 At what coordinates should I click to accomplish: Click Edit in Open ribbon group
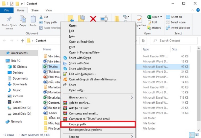(x=153, y=22)
